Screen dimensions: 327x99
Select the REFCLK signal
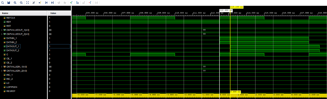click(x=11, y=18)
